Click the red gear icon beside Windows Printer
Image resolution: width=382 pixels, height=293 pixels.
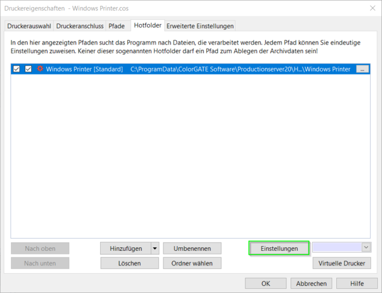coord(40,69)
